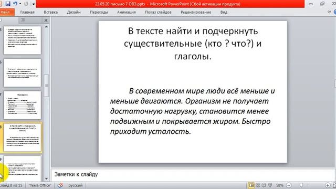Click the Слайд 8 из 15 status indicator
This screenshot has height=189, width=336.
click(x=11, y=185)
